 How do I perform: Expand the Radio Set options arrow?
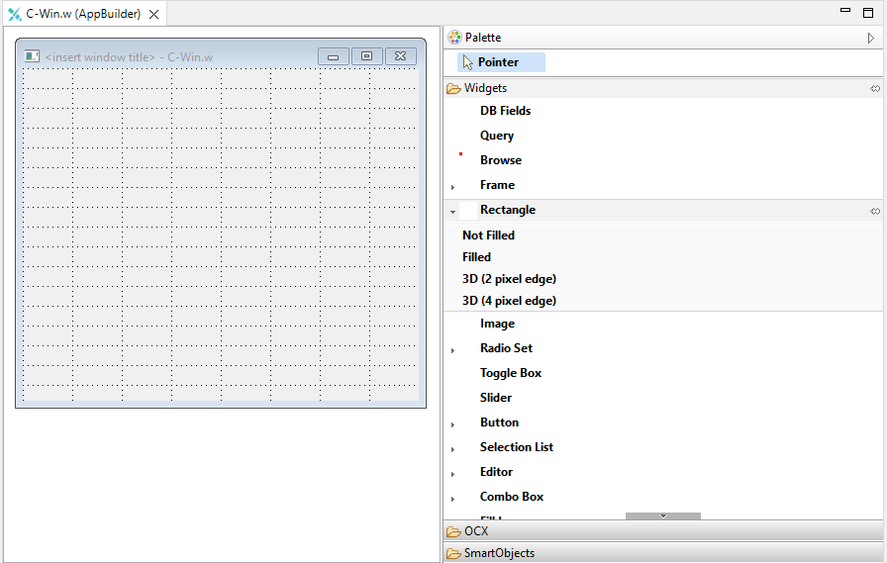click(x=453, y=350)
